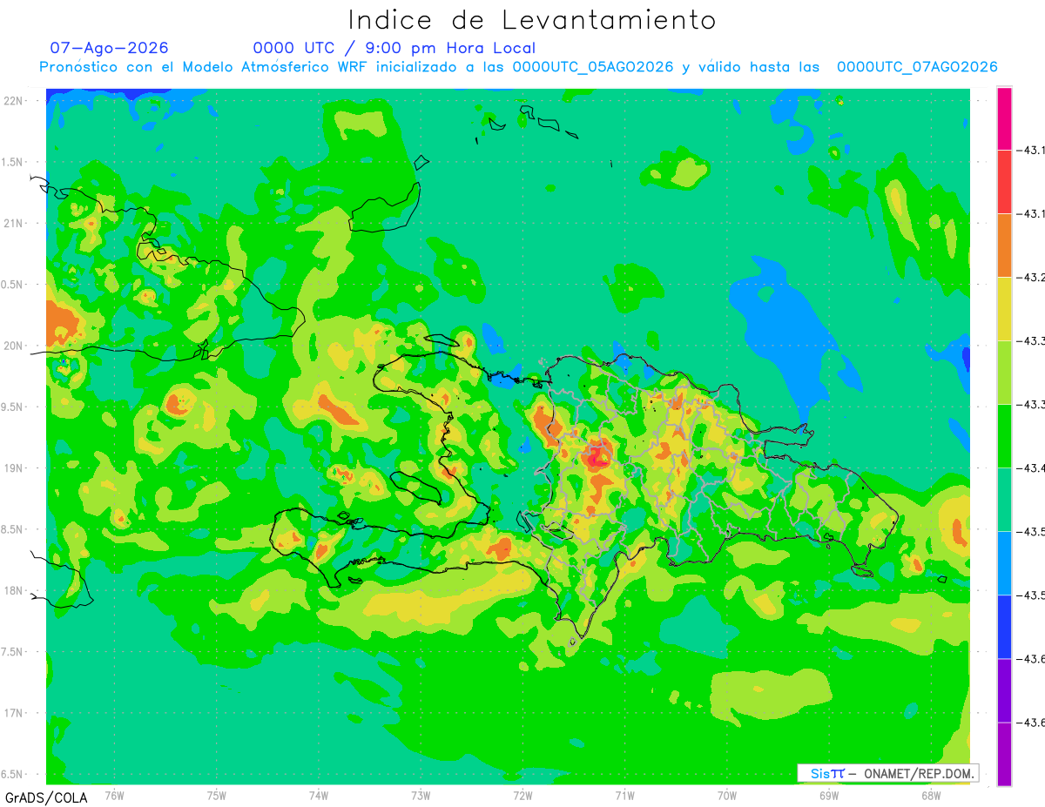Click the '70W' longitude label
The height and width of the screenshot is (807, 1045).
727,796
